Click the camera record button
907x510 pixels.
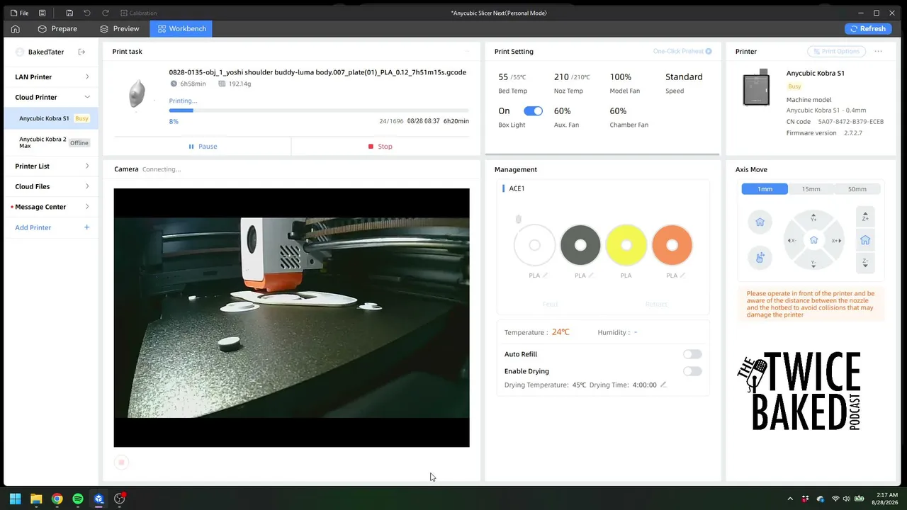[121, 463]
